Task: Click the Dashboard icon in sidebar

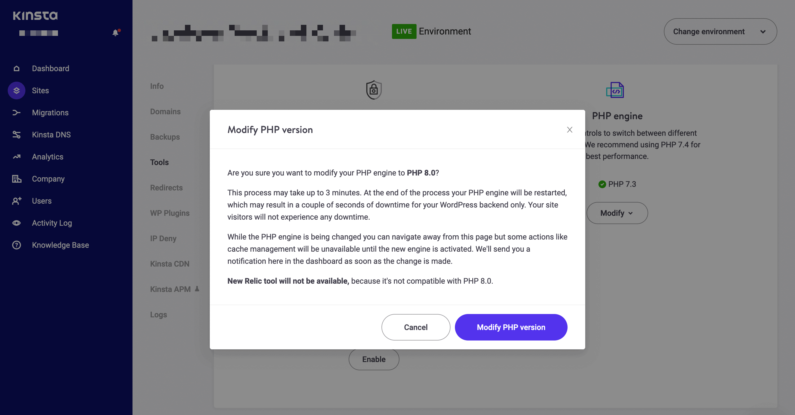Action: coord(16,68)
